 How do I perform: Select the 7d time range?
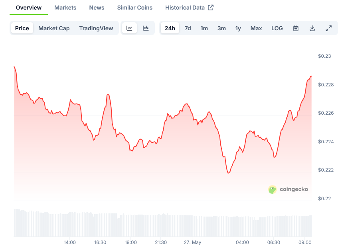pyautogui.click(x=188, y=28)
